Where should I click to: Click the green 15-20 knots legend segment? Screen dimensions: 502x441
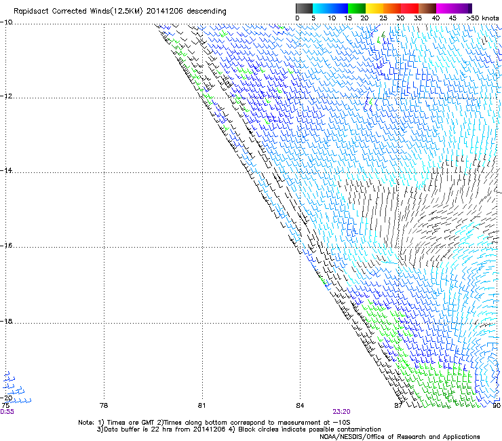click(x=357, y=8)
